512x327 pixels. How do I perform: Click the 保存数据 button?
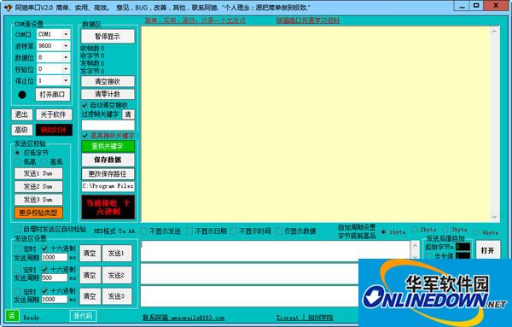point(108,160)
